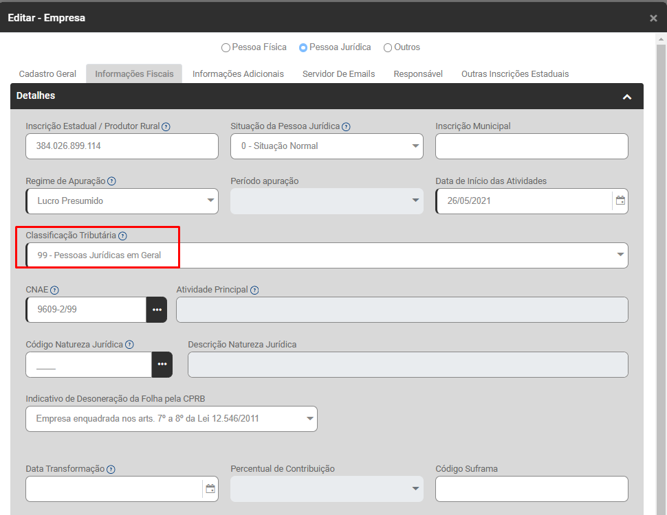Open Situação da Pessoa Jurídica dropdown
667x515 pixels.
pos(327,146)
